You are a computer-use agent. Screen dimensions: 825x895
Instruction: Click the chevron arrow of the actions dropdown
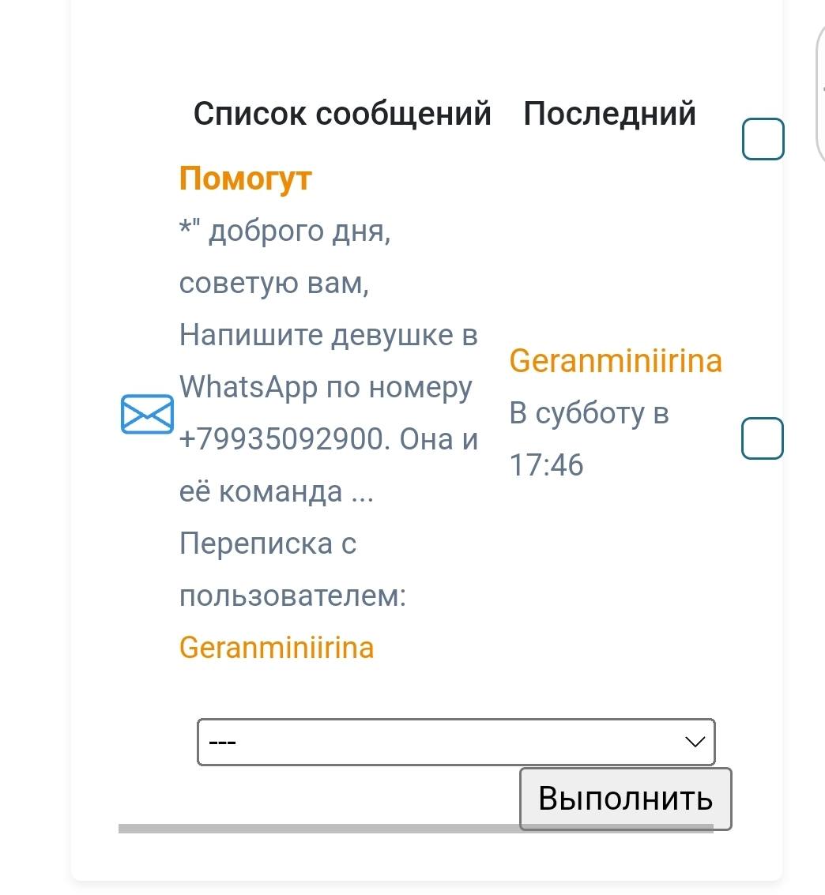pos(695,742)
